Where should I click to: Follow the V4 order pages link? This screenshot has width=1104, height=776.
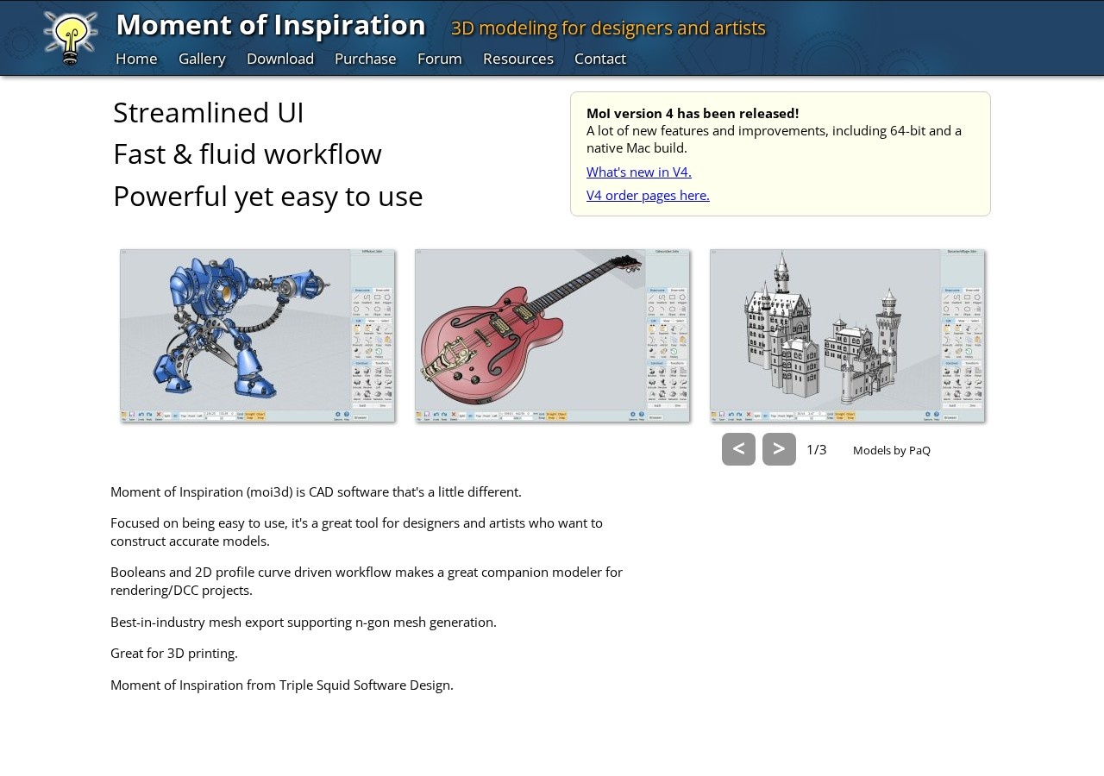point(648,195)
